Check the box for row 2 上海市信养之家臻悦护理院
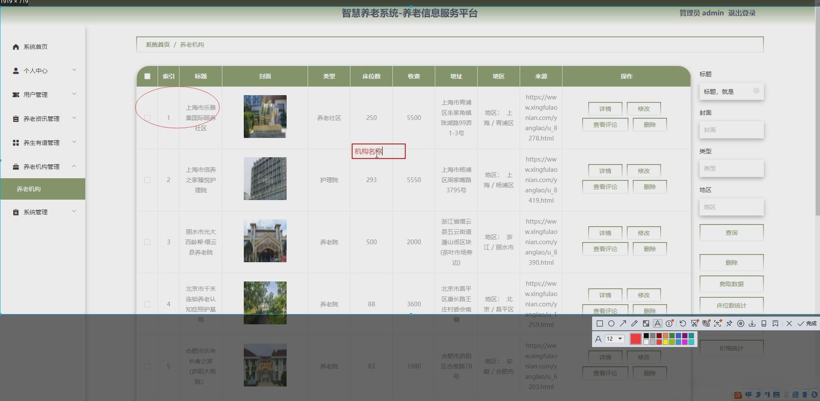The height and width of the screenshot is (401, 820). tap(147, 180)
